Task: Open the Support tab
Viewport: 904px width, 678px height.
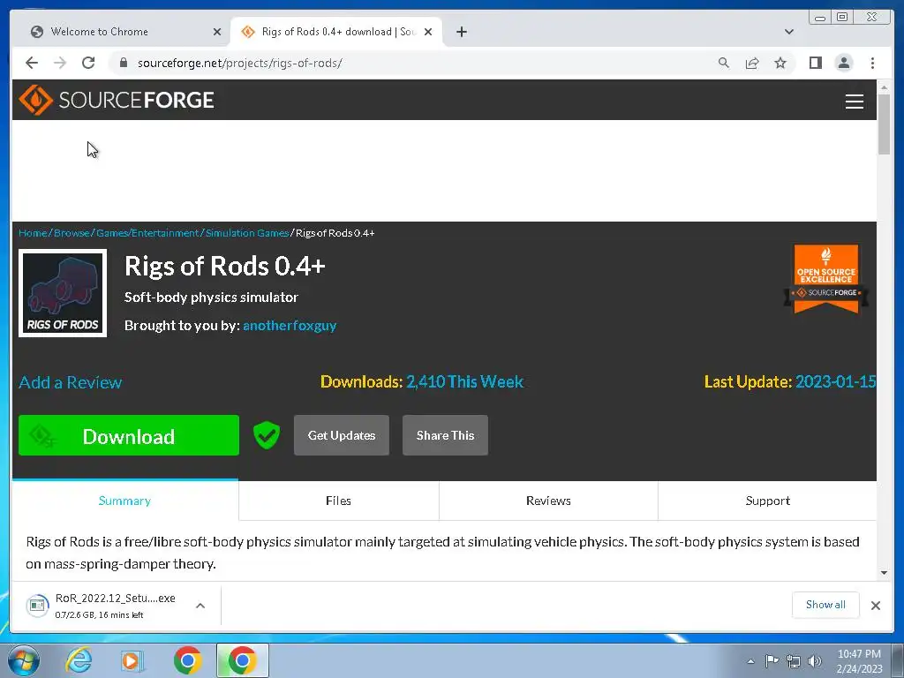Action: (x=767, y=501)
